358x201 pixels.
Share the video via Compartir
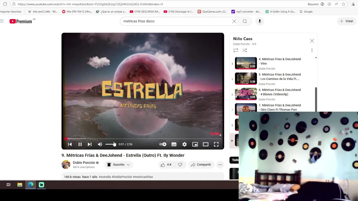coord(201,165)
